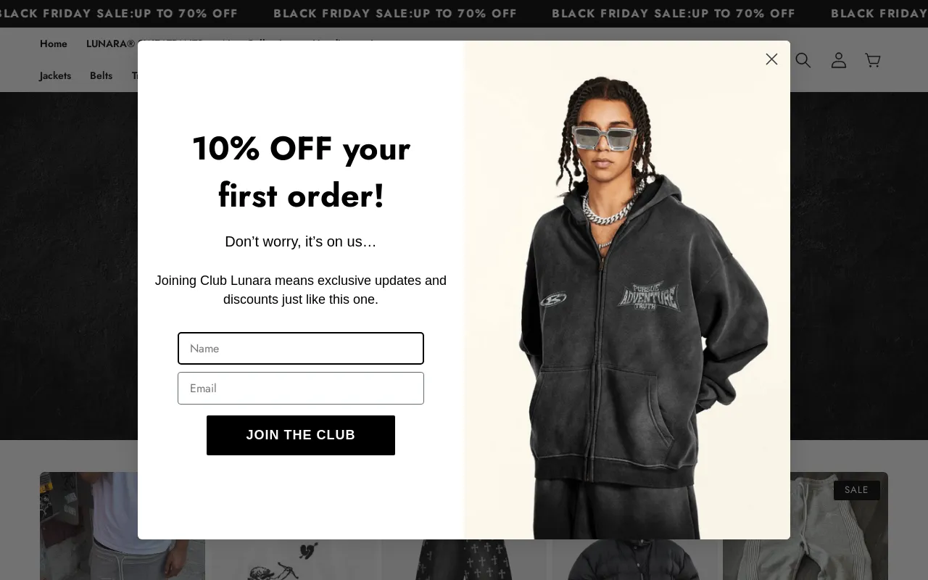Open the cross-pattern product thumbnail
The width and height of the screenshot is (928, 580).
(x=464, y=560)
